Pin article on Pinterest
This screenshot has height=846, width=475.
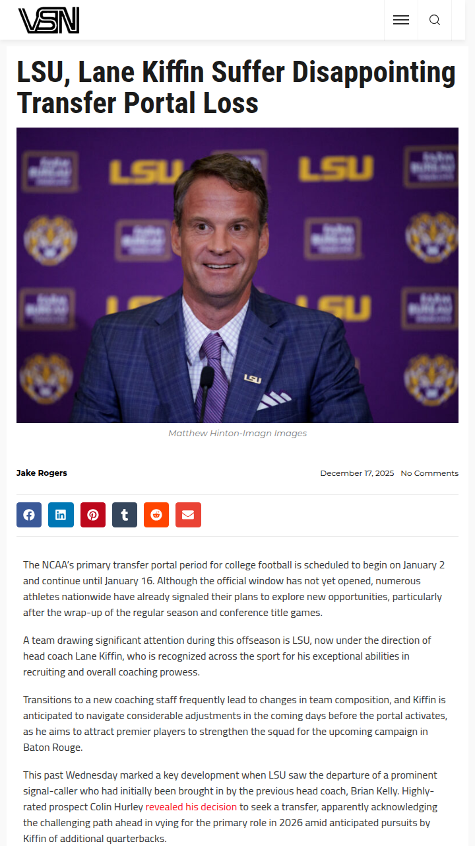93,515
